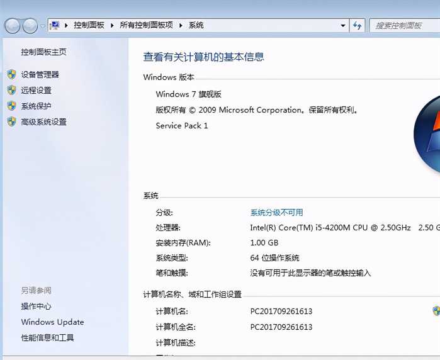Click the computer icon in address bar
The width and height of the screenshot is (440, 360).
pyautogui.click(x=55, y=25)
